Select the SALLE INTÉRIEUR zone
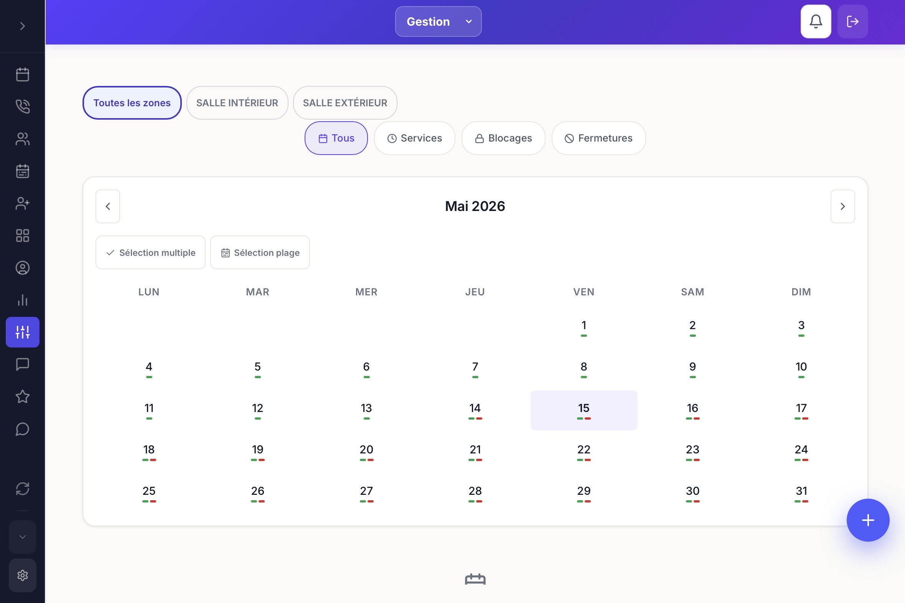Viewport: 905px width, 603px height. point(237,103)
